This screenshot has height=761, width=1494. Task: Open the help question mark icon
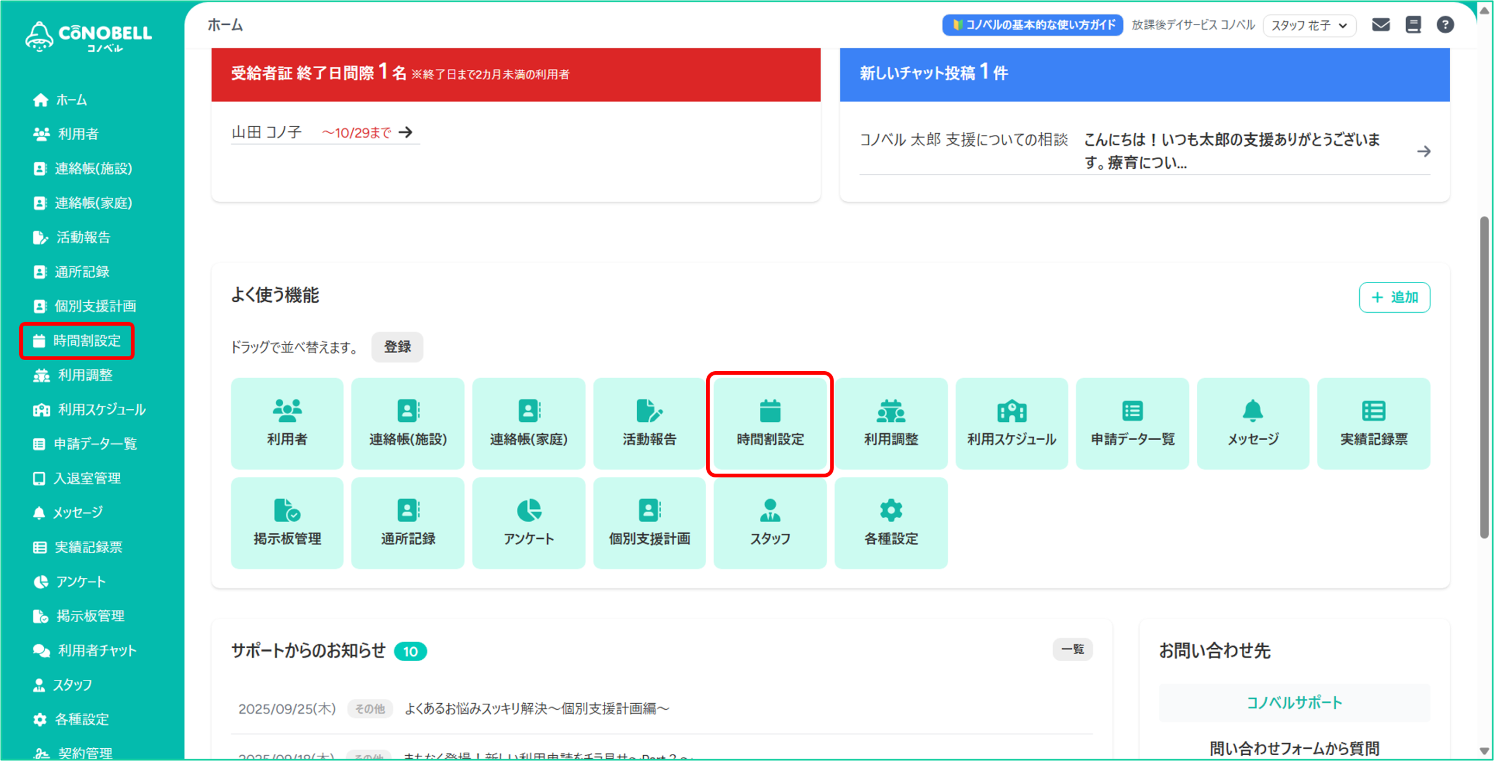pos(1445,25)
